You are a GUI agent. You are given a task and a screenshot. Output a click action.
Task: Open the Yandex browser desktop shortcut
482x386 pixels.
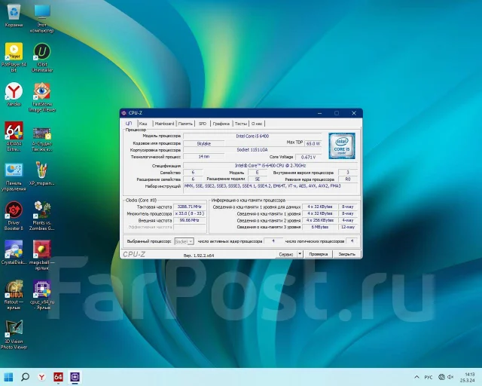[14, 94]
